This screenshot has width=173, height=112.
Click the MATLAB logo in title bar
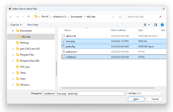pos(10,9)
